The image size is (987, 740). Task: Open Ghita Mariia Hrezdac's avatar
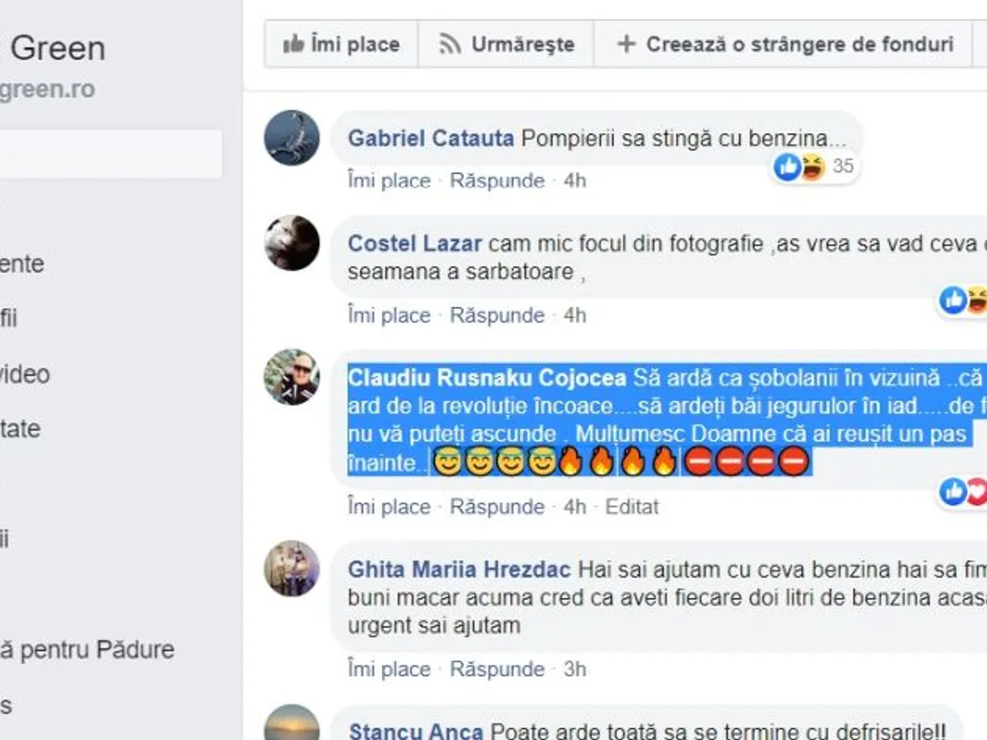(x=292, y=568)
